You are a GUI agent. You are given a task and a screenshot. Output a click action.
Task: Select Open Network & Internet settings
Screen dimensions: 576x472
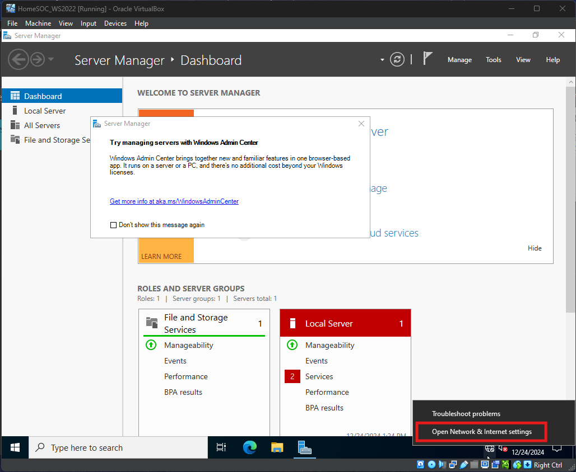point(481,432)
